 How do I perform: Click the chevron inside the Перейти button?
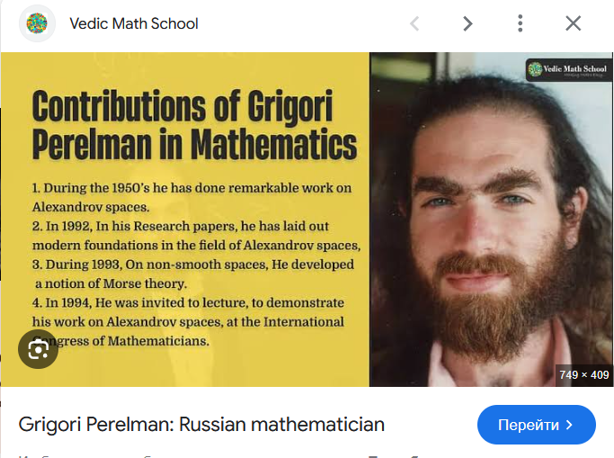(570, 425)
